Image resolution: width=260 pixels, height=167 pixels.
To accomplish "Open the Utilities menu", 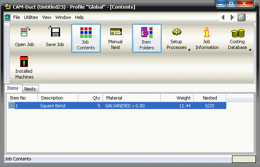I will pyautogui.click(x=31, y=17).
